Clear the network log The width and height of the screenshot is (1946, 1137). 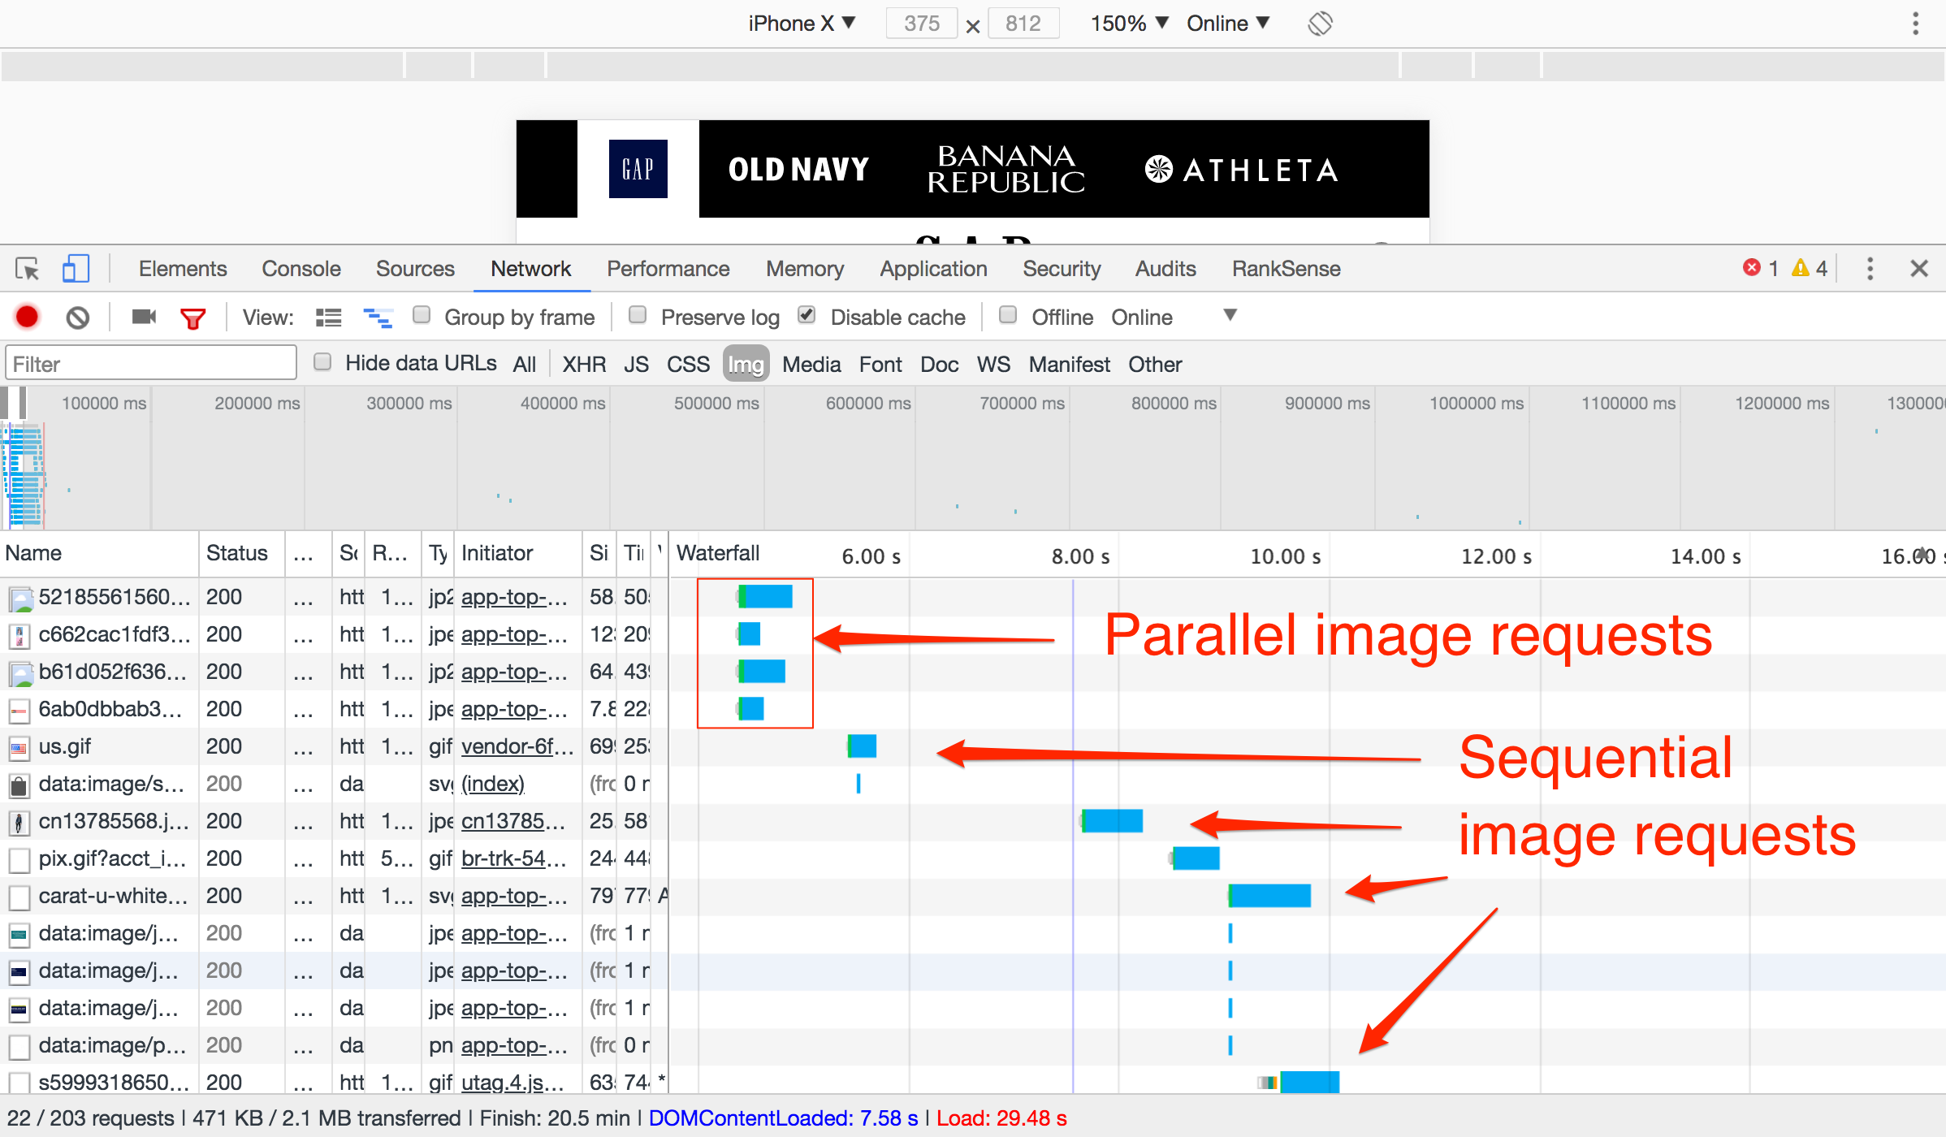pyautogui.click(x=78, y=317)
